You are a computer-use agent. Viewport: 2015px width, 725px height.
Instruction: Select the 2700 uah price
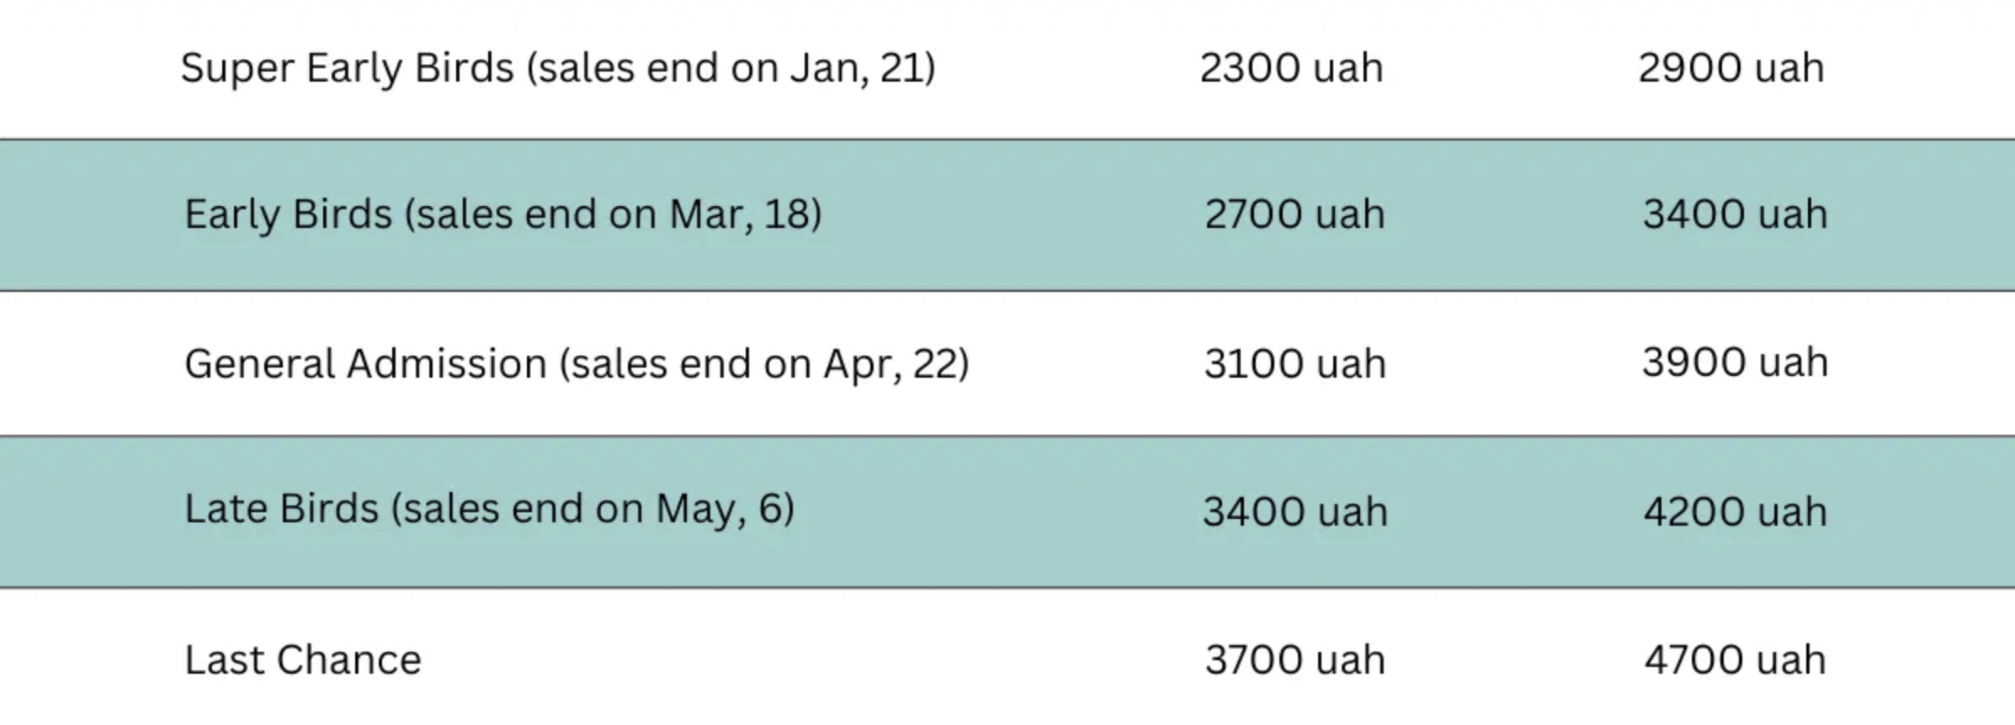click(1295, 214)
